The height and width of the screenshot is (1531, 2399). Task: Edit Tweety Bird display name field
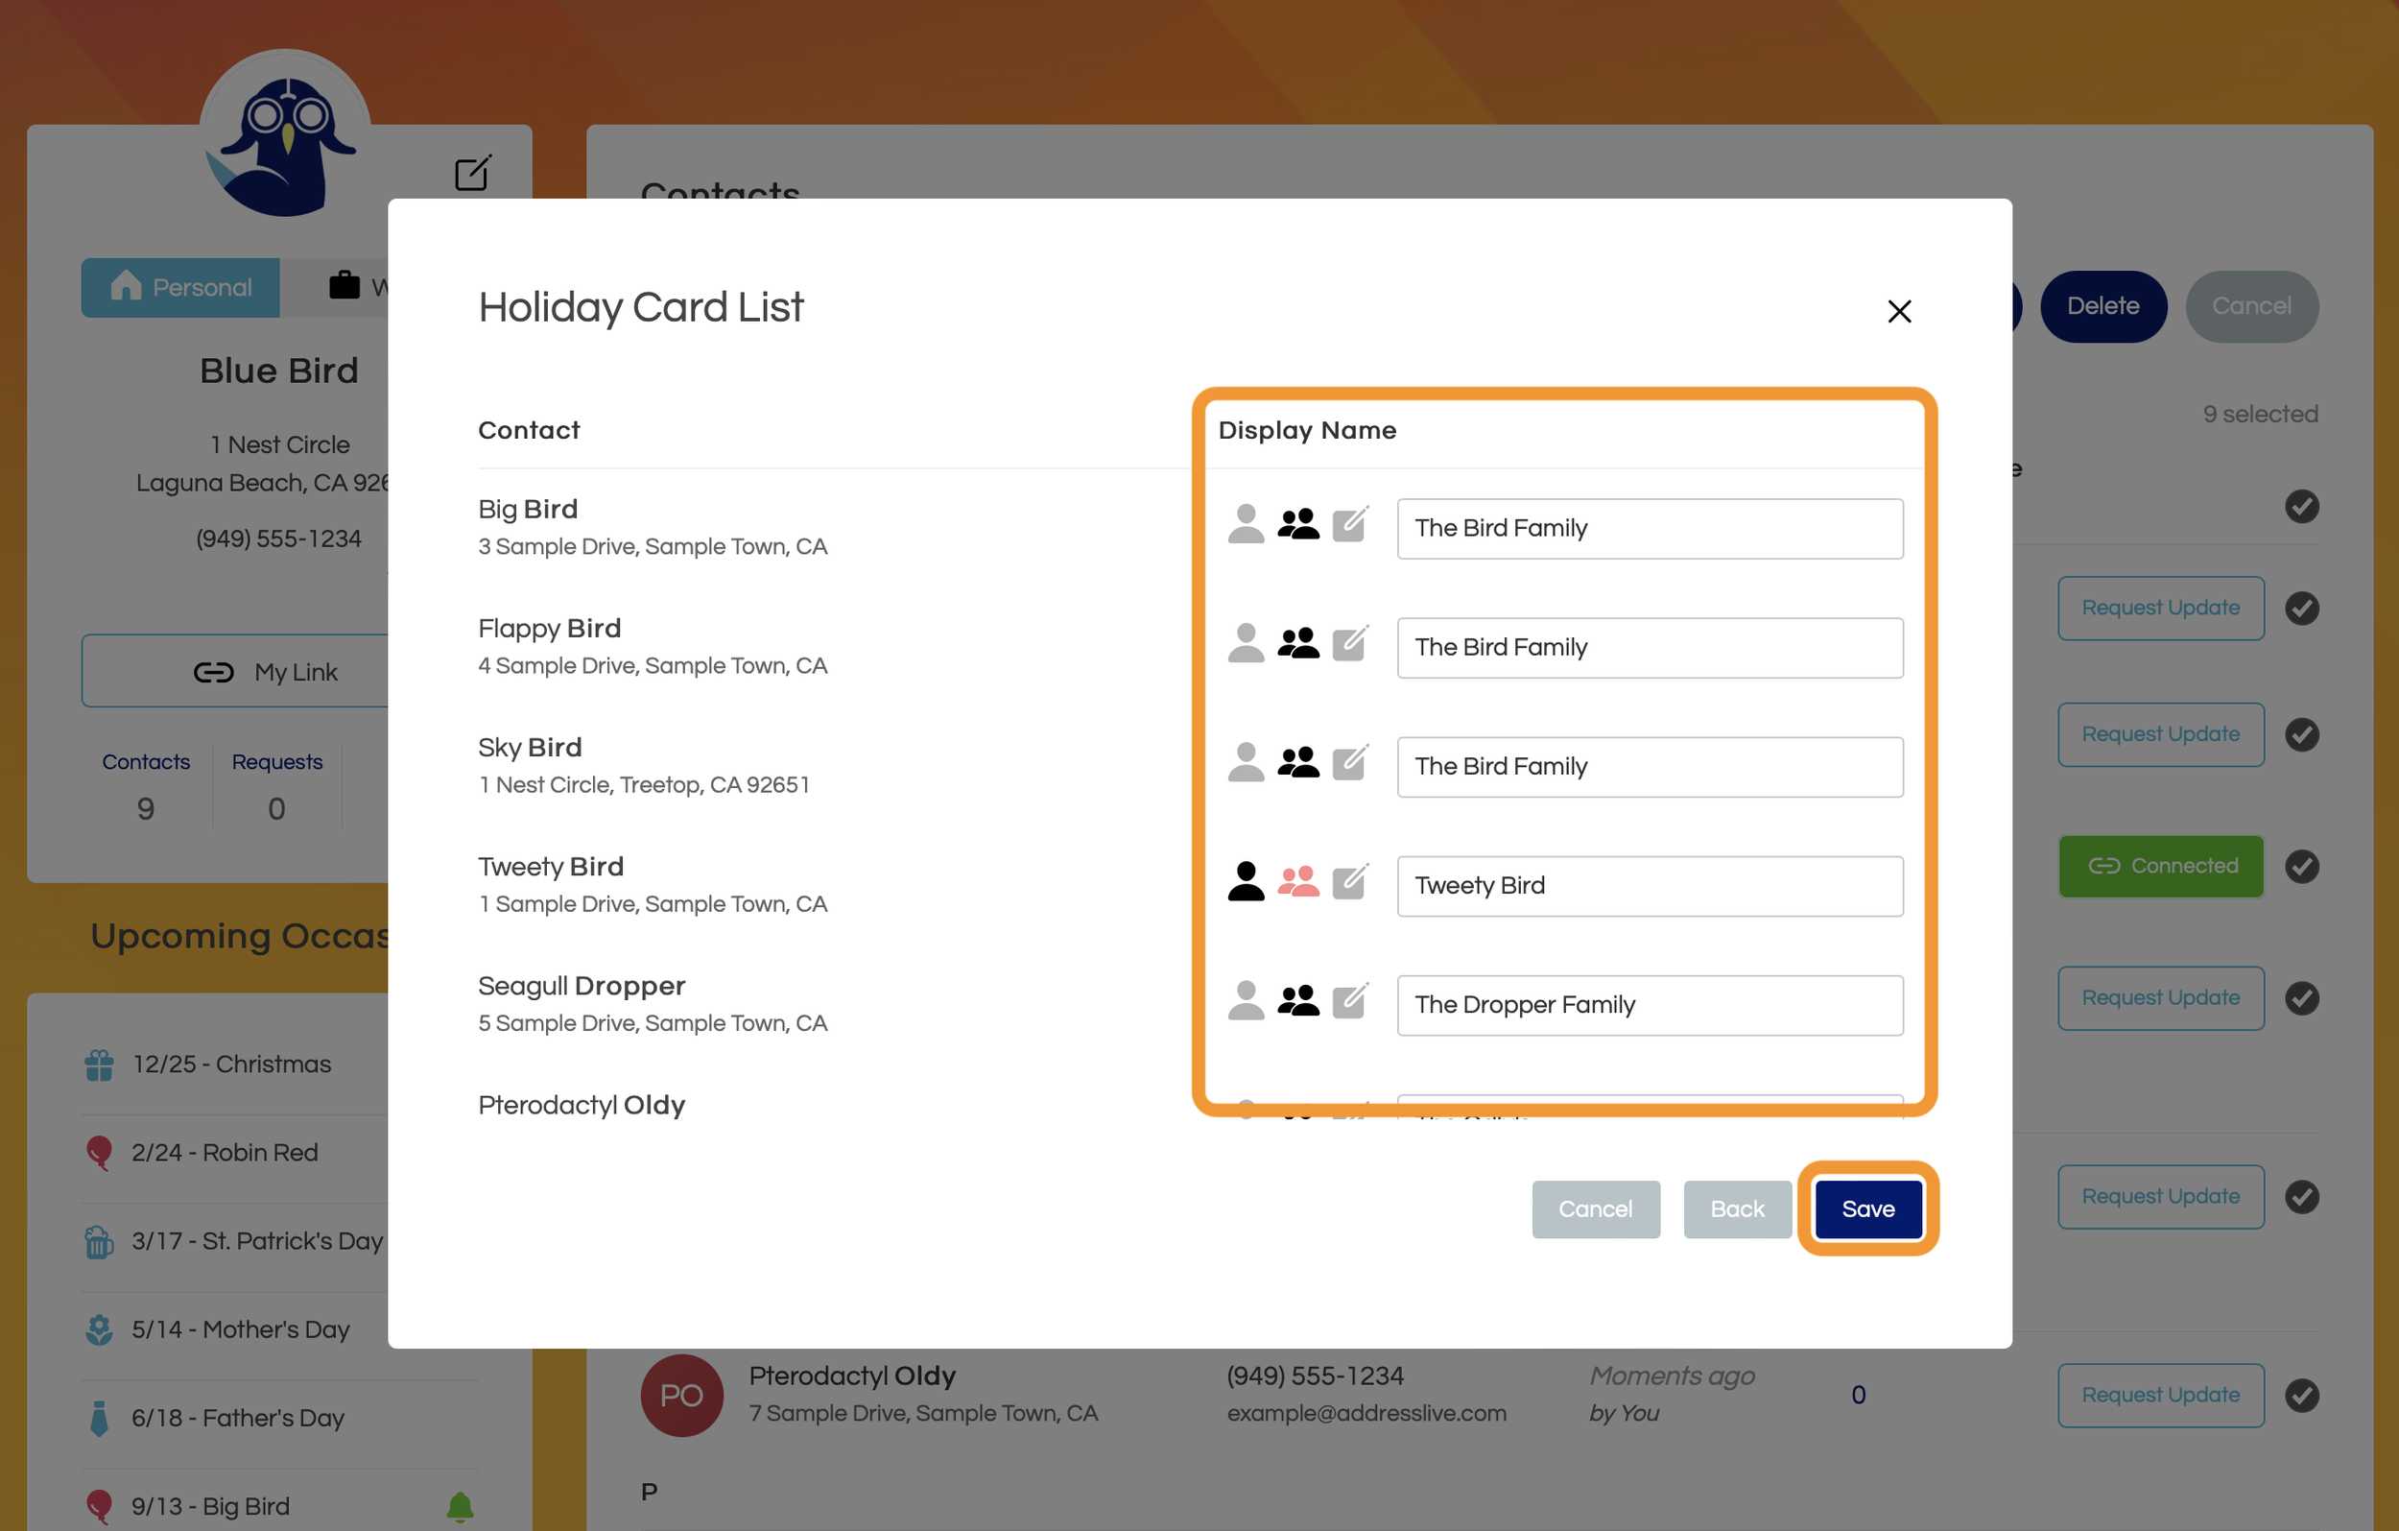(x=1649, y=886)
